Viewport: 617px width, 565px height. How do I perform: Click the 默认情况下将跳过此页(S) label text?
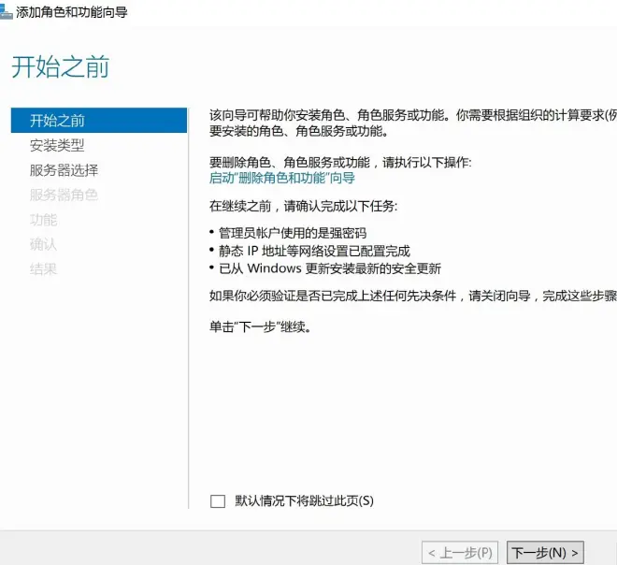pyautogui.click(x=304, y=500)
